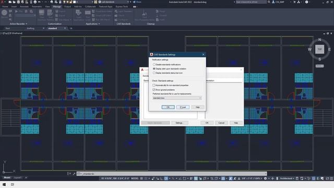Viewport: 334px width, 188px height.
Task: Click Open file icon in Quick Access toolbar
Action: (14, 2)
